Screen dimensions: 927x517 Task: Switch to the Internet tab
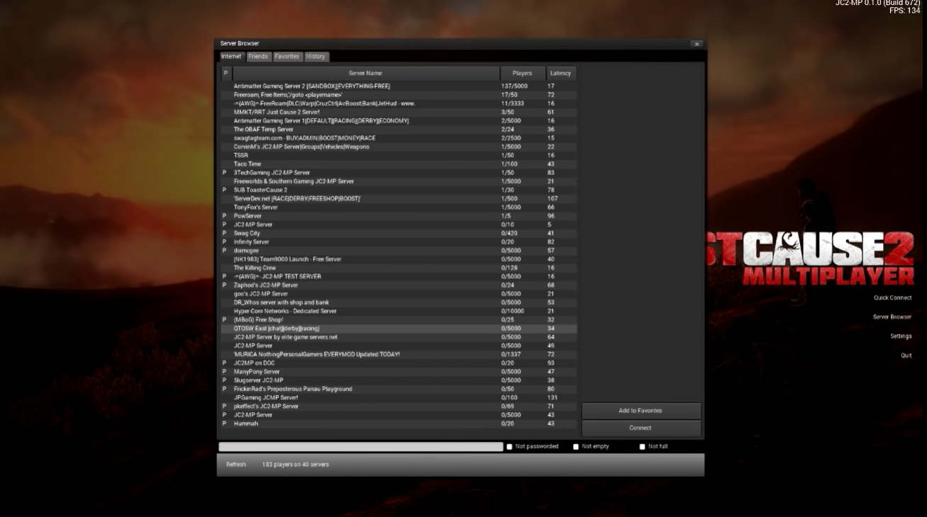tap(231, 57)
